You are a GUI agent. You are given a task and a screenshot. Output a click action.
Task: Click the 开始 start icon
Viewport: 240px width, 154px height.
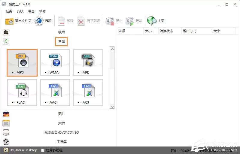point(130,21)
